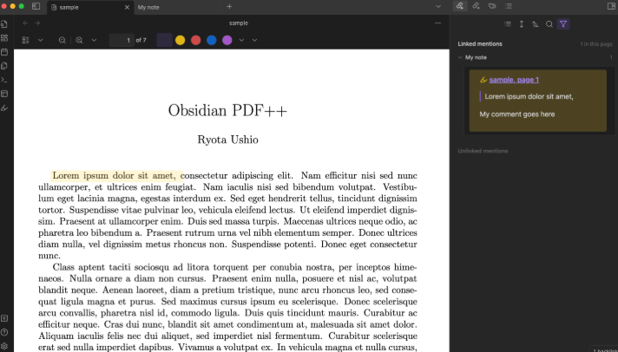Click 'of 7' page count label

pyautogui.click(x=141, y=40)
